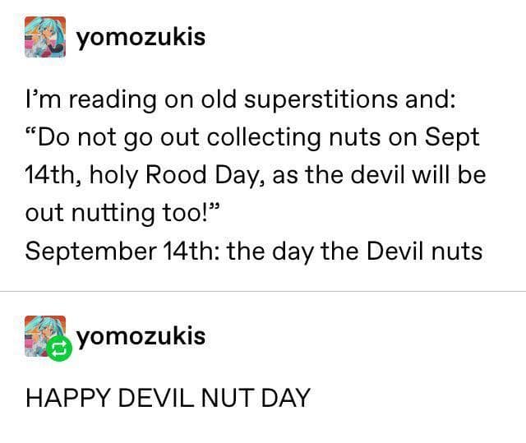Click the "HAPPY DEVIL NUT DAY" reblog text
Viewport: 526px width, 443px height.
point(168,398)
